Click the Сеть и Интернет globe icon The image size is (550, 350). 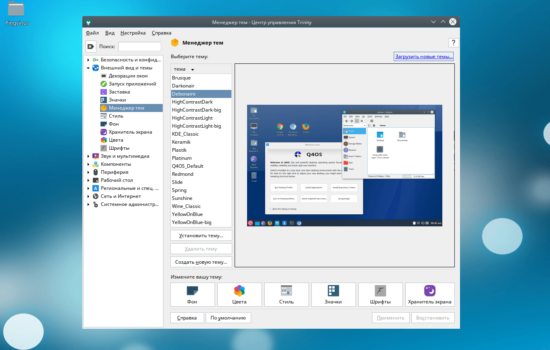click(96, 196)
